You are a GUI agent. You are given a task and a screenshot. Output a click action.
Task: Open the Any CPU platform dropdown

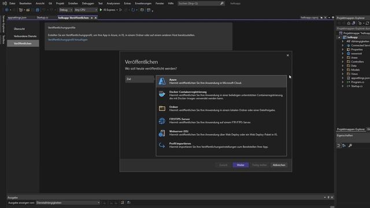86,10
